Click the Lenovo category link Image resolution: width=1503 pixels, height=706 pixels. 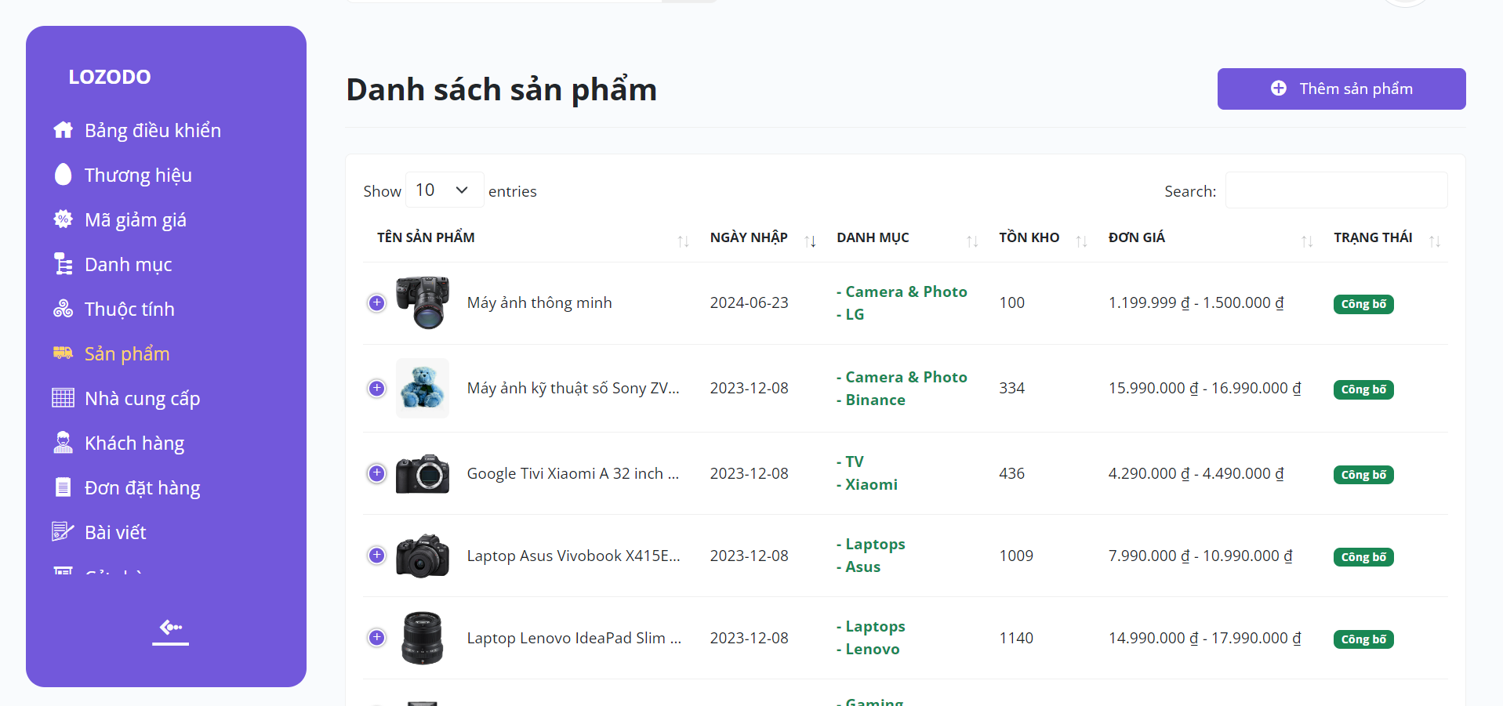tap(868, 649)
